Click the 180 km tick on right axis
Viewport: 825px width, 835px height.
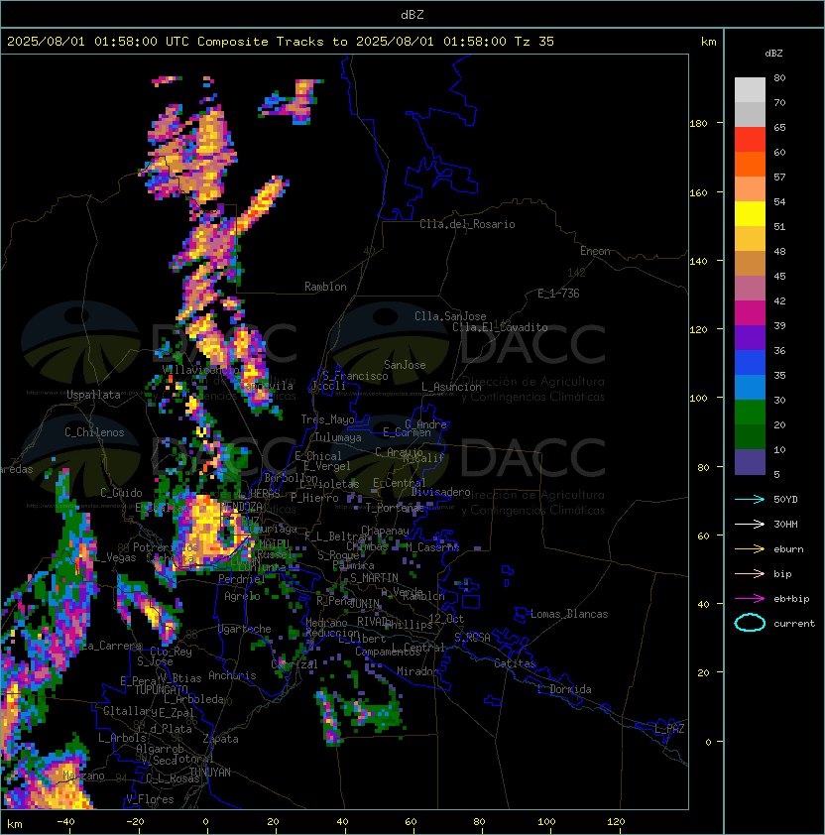pos(698,124)
